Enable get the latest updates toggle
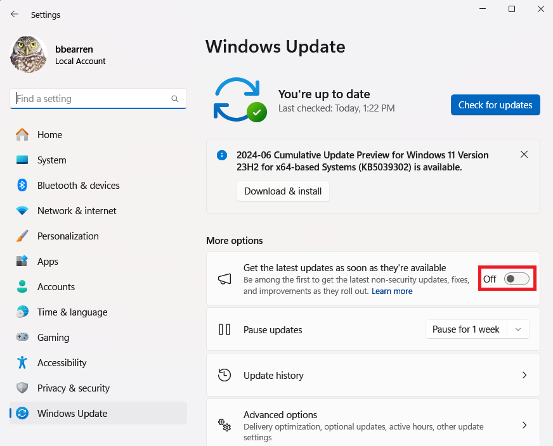The image size is (553, 446). 516,279
